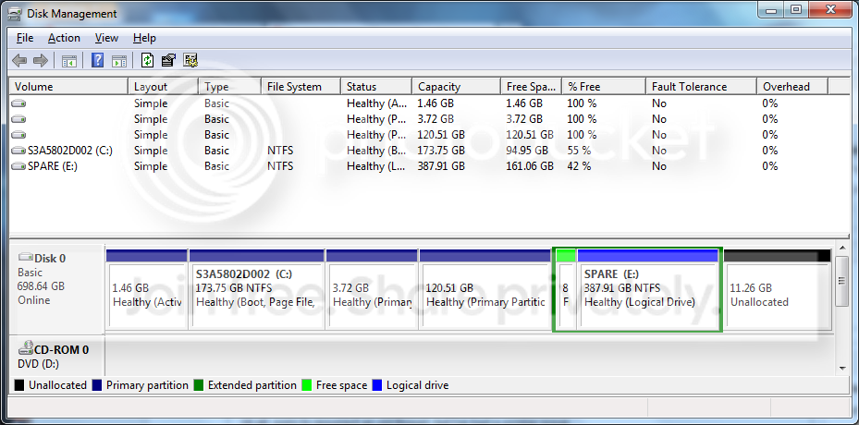Select the small green free space block
The width and height of the screenshot is (859, 425).
click(566, 290)
